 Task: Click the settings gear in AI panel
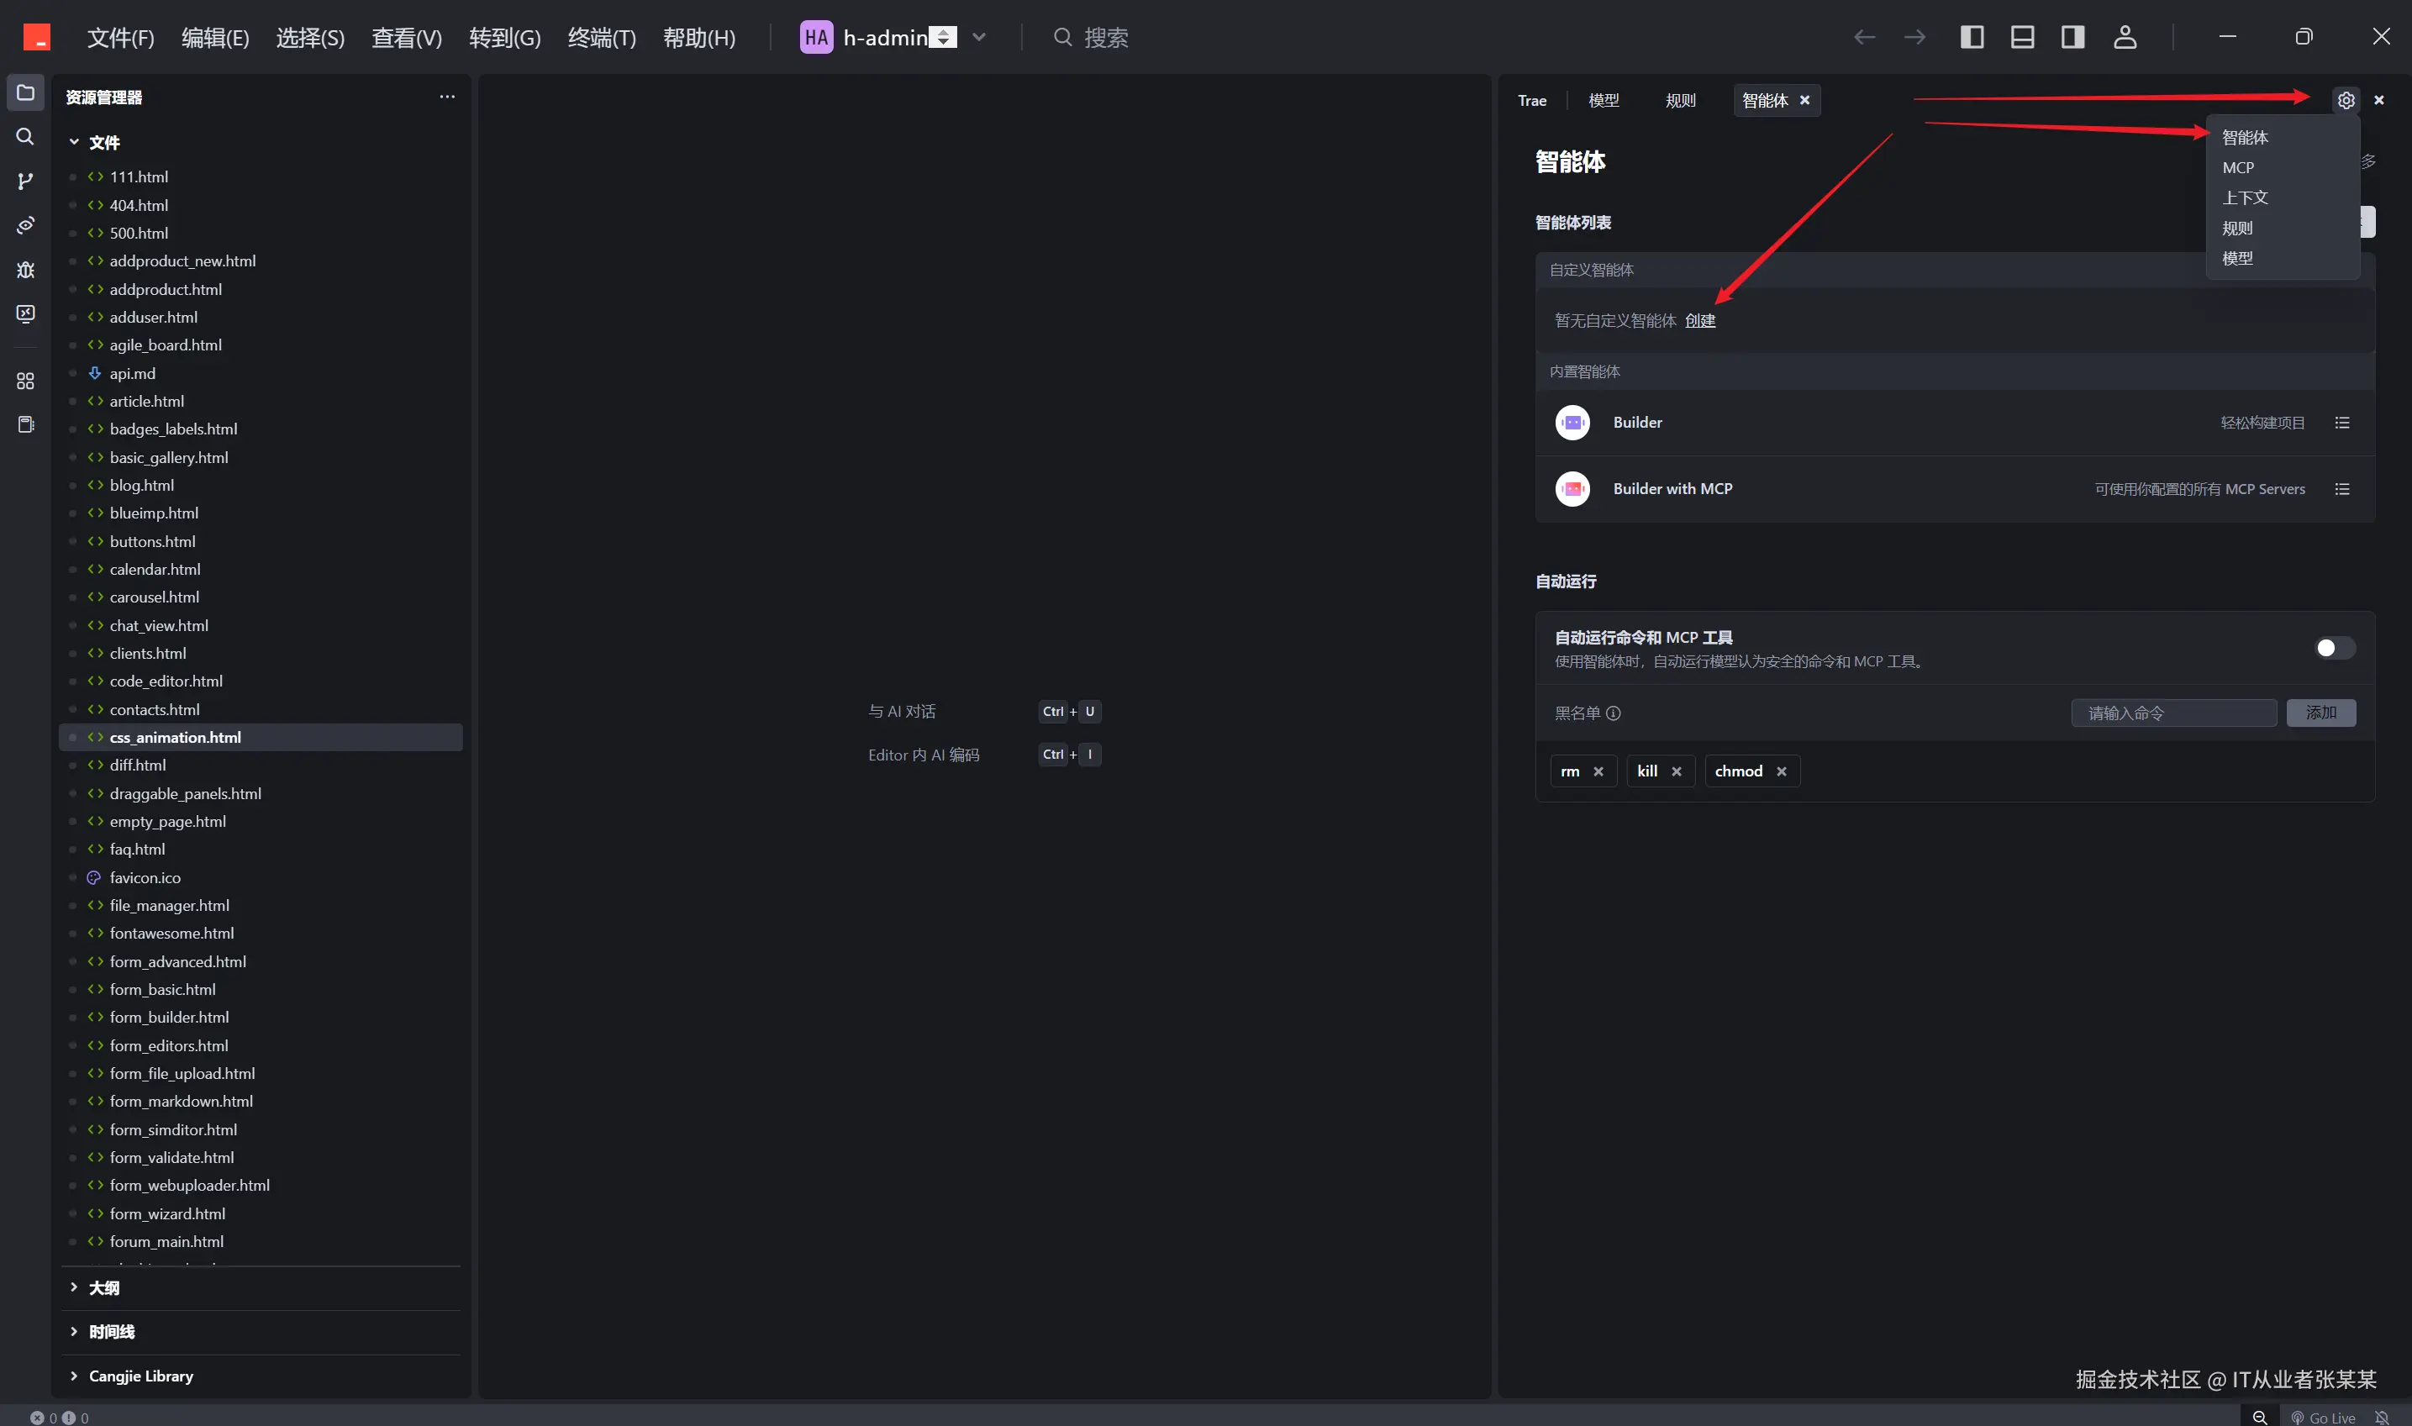2346,100
